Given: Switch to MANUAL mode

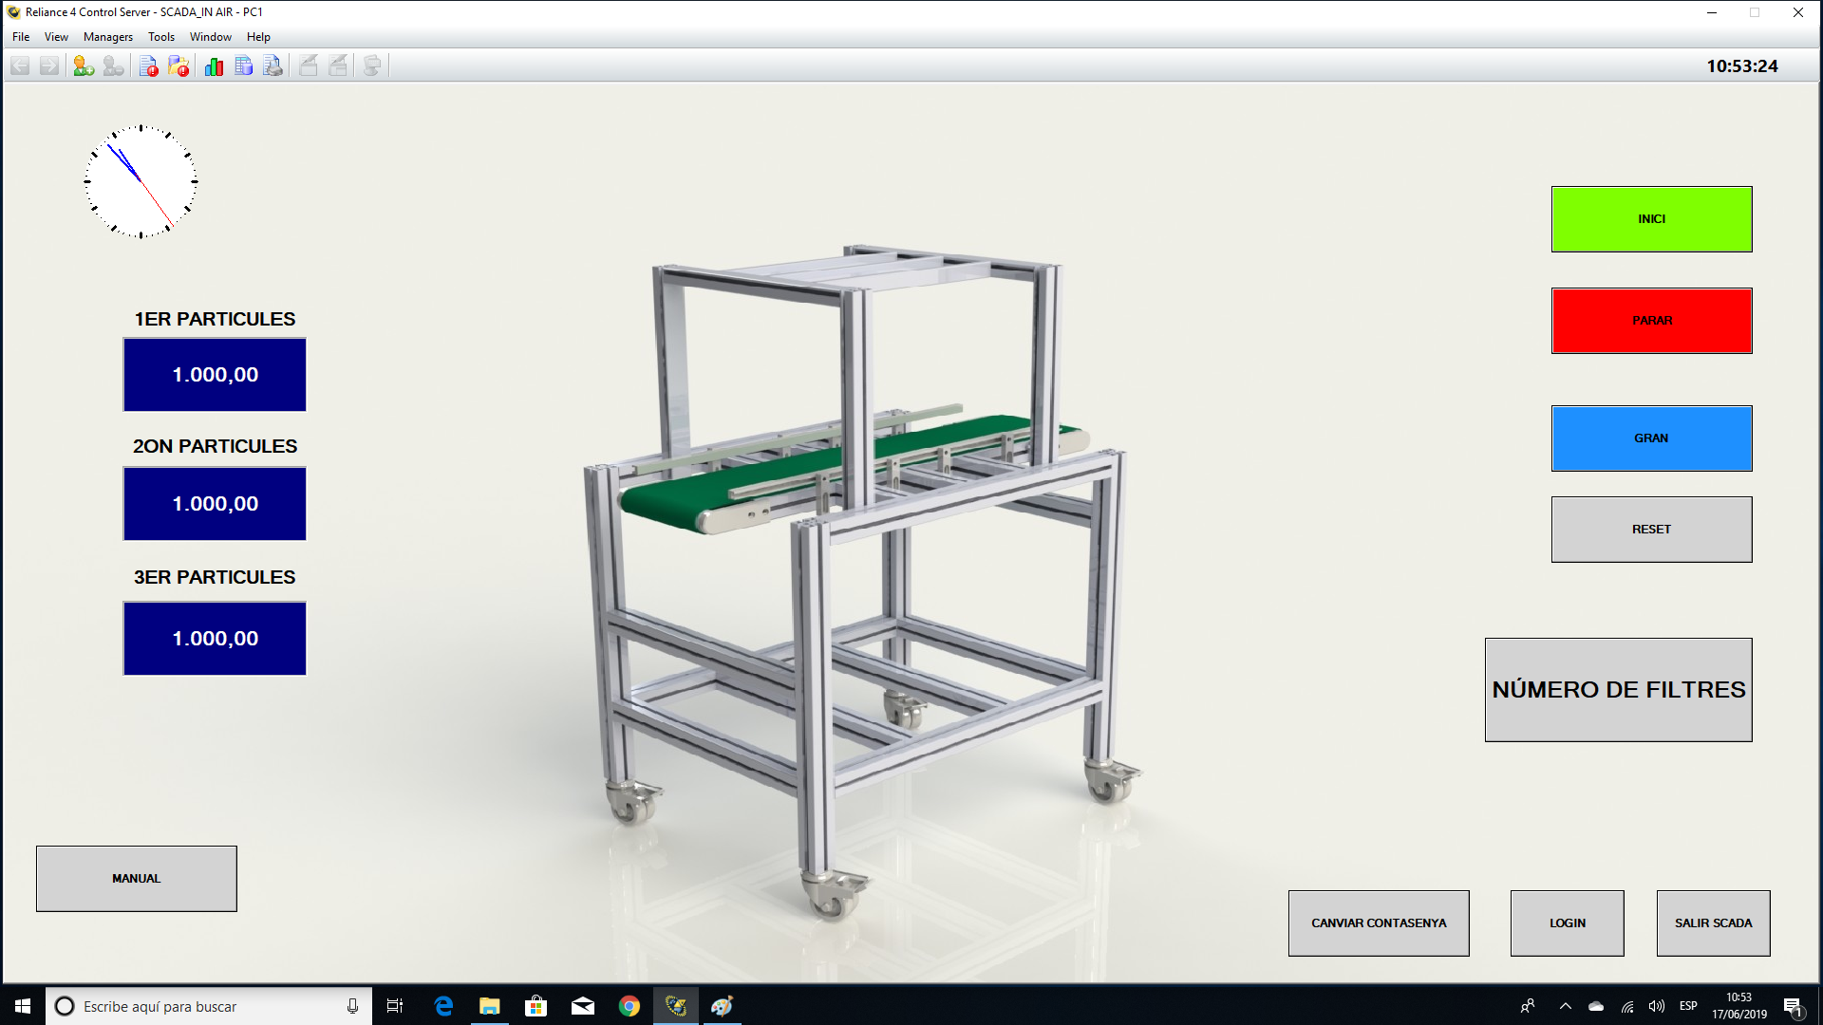Looking at the screenshot, I should 136,879.
